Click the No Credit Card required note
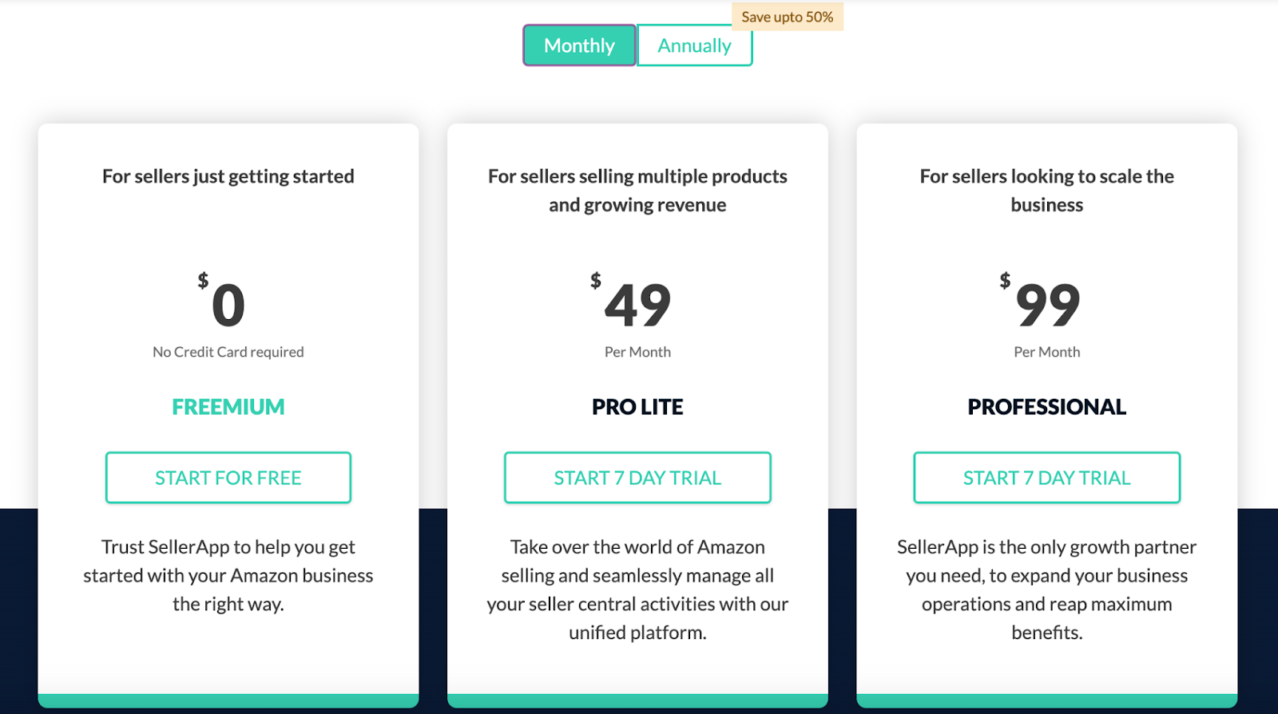The image size is (1278, 714). [228, 352]
